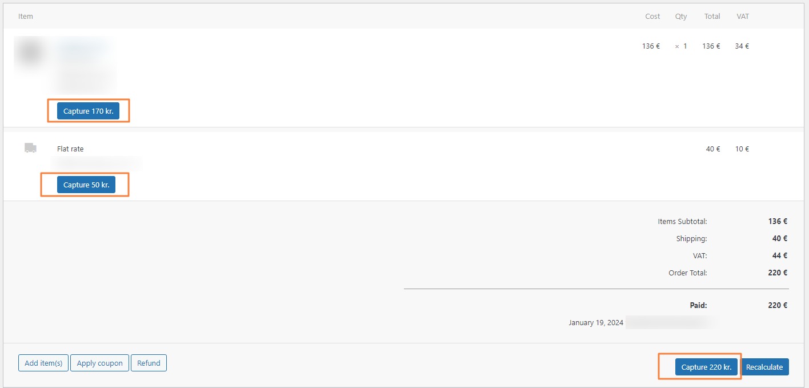The height and width of the screenshot is (388, 809).
Task: Click the VAT column header
Action: pyautogui.click(x=743, y=16)
